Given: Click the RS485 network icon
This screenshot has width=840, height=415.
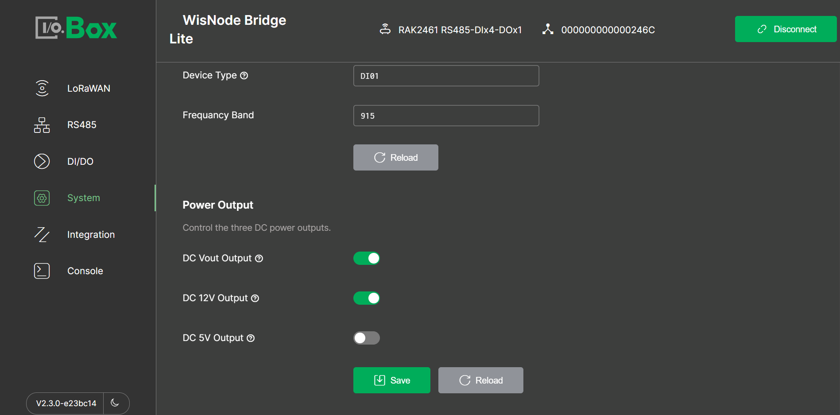Looking at the screenshot, I should click(42, 125).
